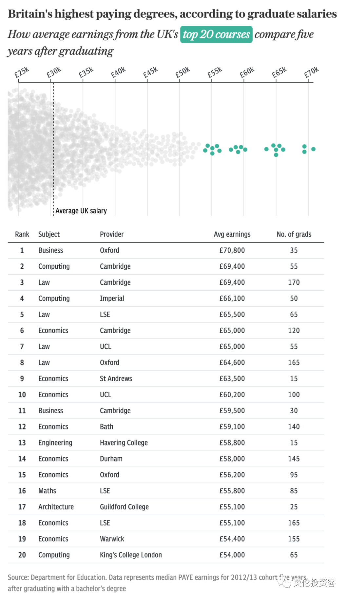Click the £50k axis tick label
Screen dimensions: 347x598
click(182, 72)
